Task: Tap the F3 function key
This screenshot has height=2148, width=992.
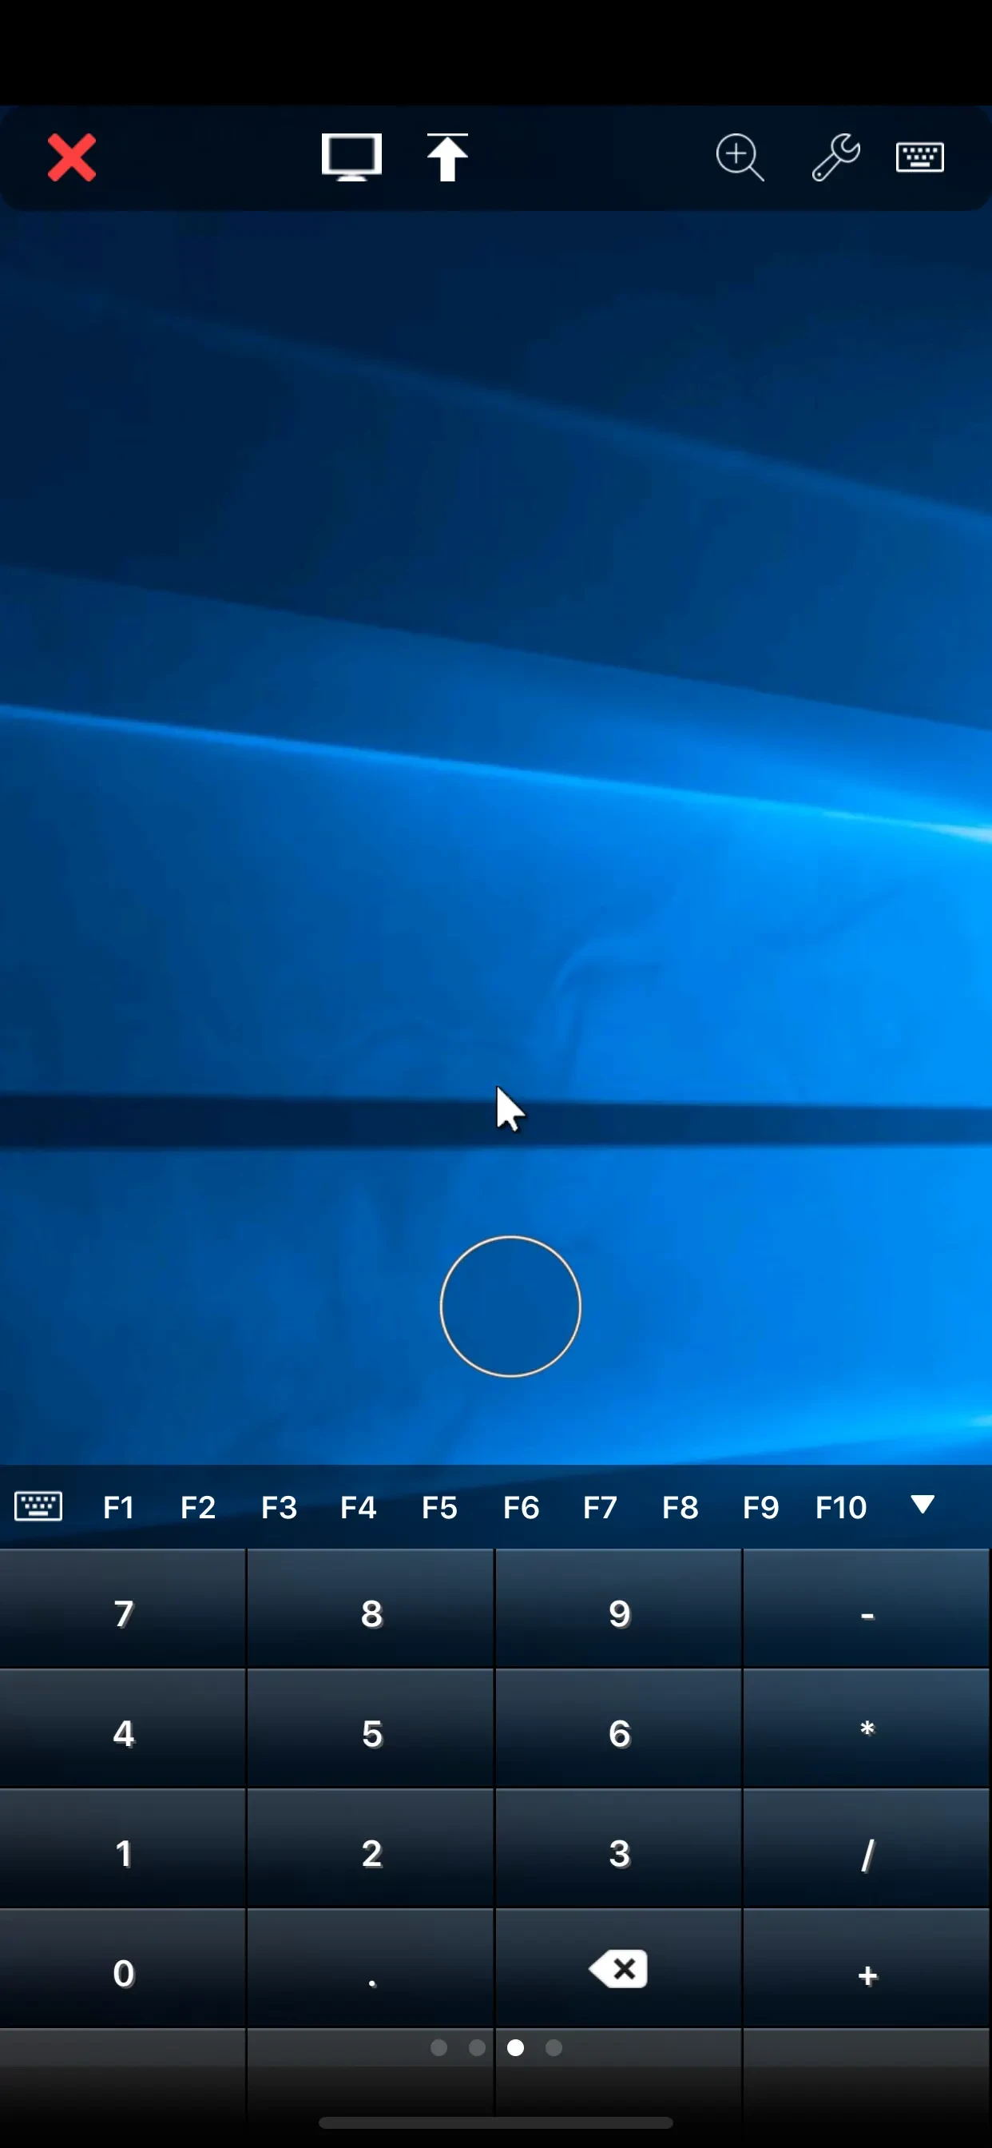Action: point(279,1507)
